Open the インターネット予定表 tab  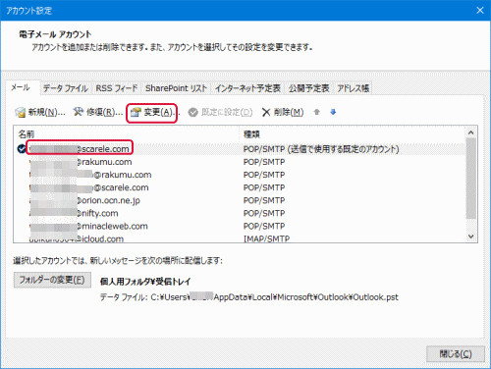coord(247,88)
